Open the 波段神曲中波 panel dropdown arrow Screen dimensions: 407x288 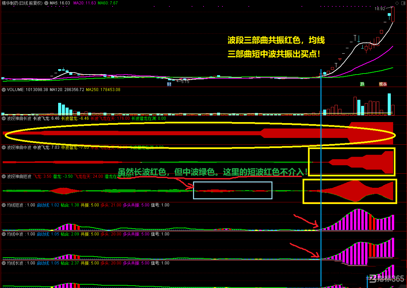4,147
